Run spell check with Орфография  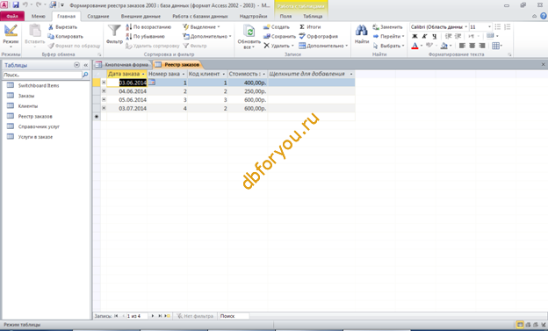(x=319, y=36)
